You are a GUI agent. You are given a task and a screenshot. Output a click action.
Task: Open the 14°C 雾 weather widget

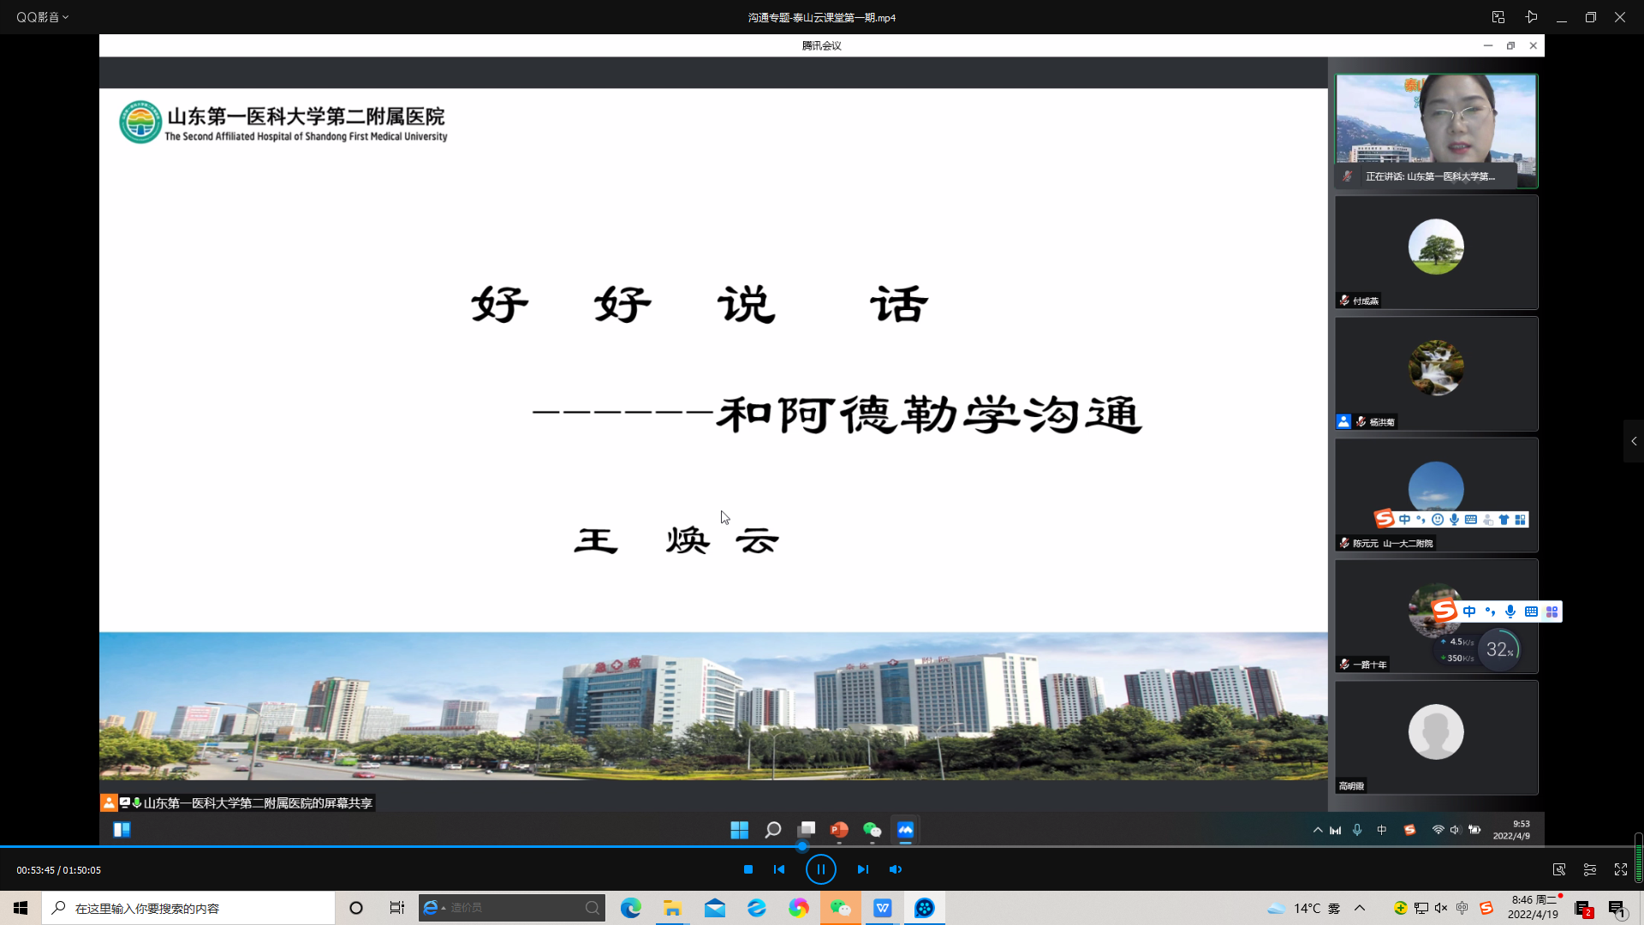[1303, 908]
